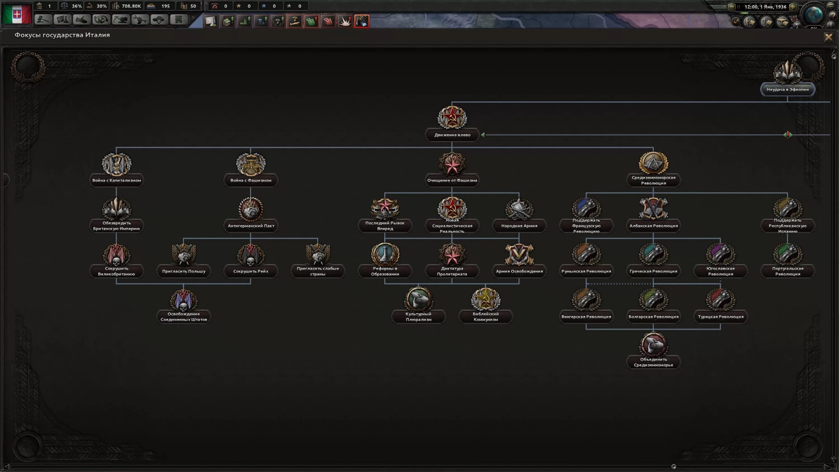Open the help question mark button
839x472 pixels.
point(833,16)
